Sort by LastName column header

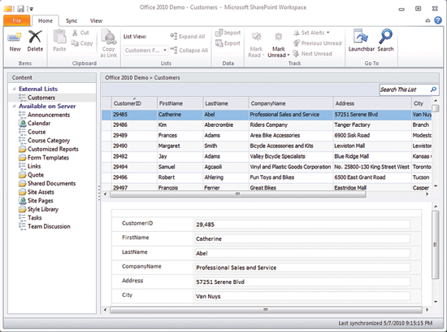tap(226, 103)
